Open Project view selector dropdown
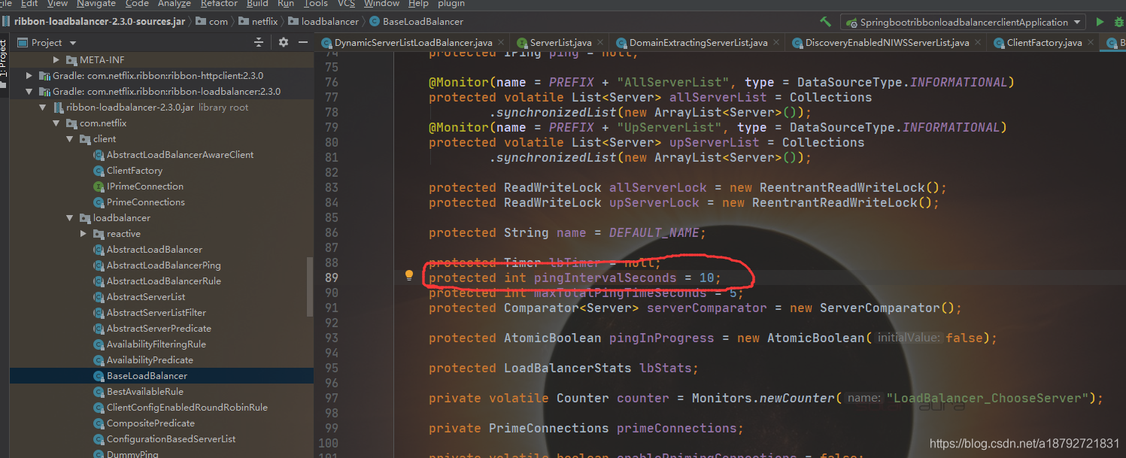This screenshot has width=1126, height=458. [73, 43]
